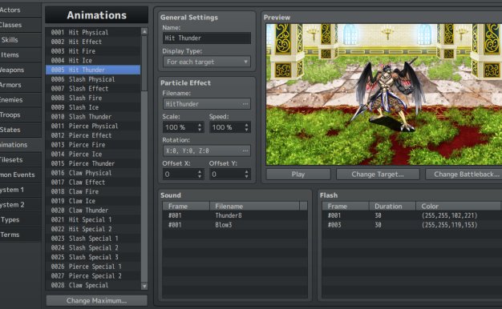Viewport: 502px width, 309px height.
Task: Select animation 0015 Pierce Thunder
Action: [93, 163]
